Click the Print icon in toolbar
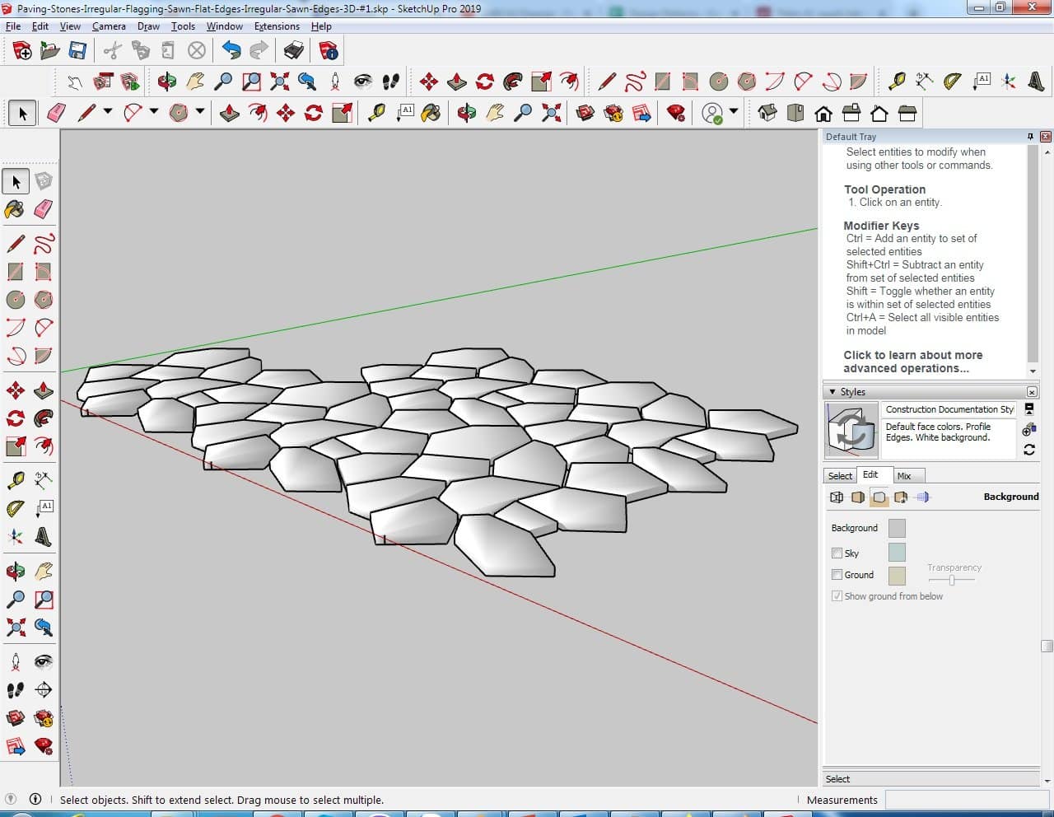1054x817 pixels. tap(293, 51)
